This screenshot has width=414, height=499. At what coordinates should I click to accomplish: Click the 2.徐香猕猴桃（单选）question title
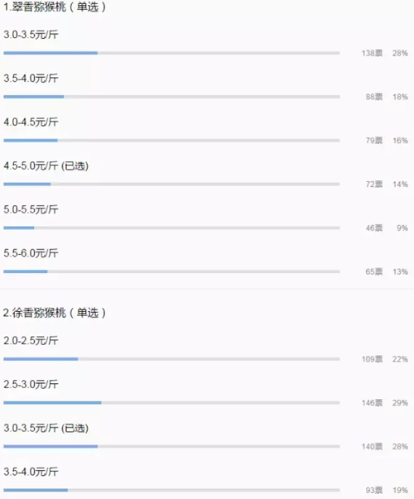click(x=55, y=313)
